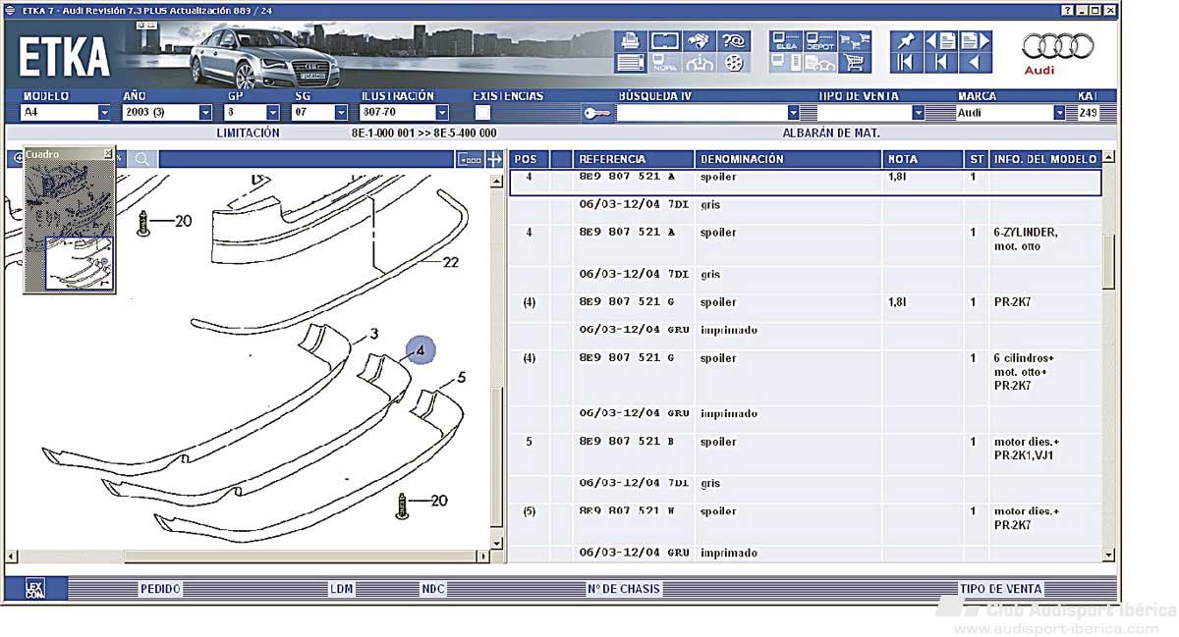Viewport: 1179px width, 637px height.
Task: Click illustration vertical scrollbar down arrow
Action: point(495,543)
